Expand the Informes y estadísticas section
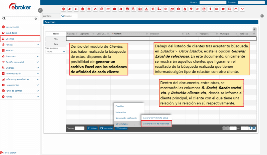 (38, 79)
